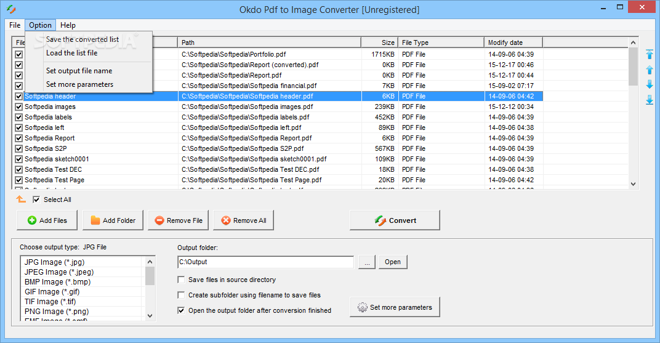
Task: Enable Create subfolder using filename option
Action: point(181,295)
